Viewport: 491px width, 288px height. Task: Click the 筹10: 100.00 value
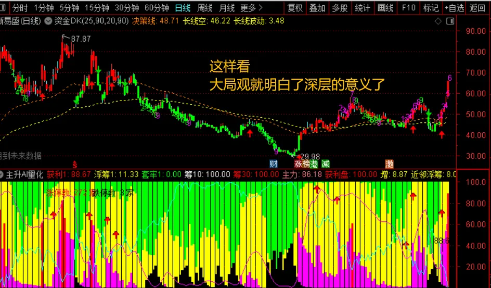coord(207,174)
